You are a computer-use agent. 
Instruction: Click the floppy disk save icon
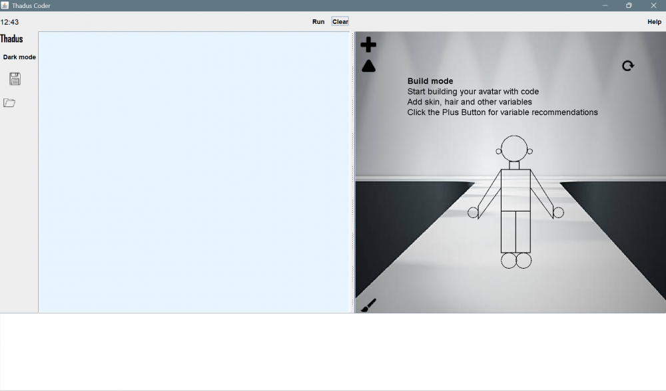(x=15, y=79)
